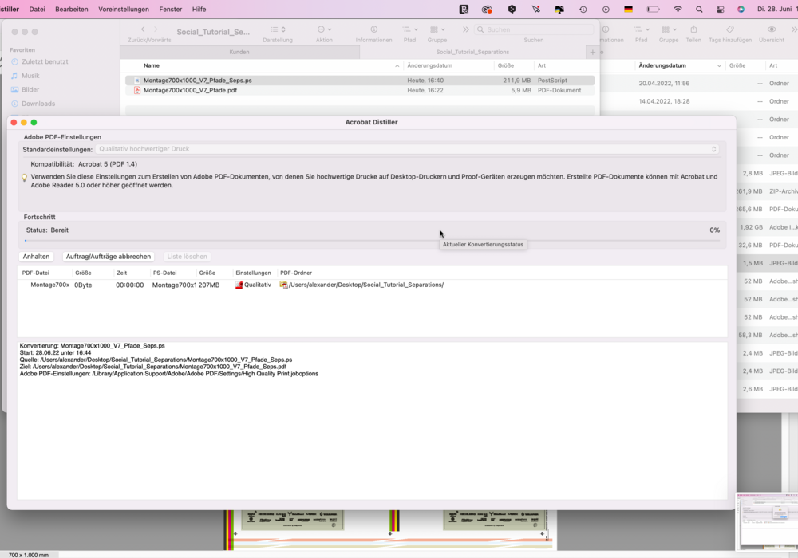Open the Pfad dropdown in front Finder toolbar
798x558 pixels.
(x=409, y=29)
